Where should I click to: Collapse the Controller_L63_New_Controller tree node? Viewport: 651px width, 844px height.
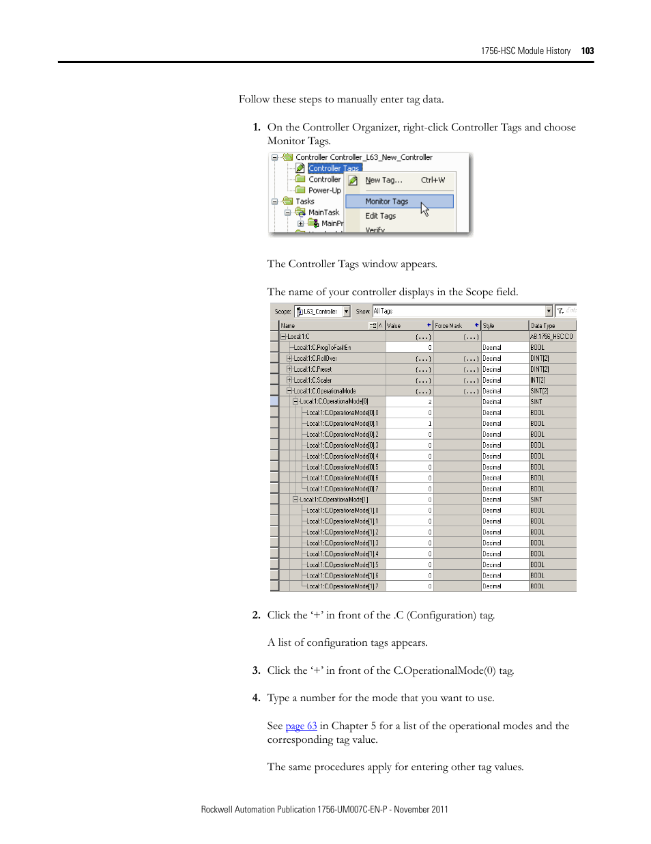coord(274,157)
